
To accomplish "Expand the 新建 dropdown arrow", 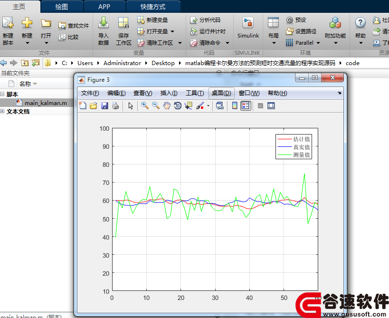I will pos(27,43).
